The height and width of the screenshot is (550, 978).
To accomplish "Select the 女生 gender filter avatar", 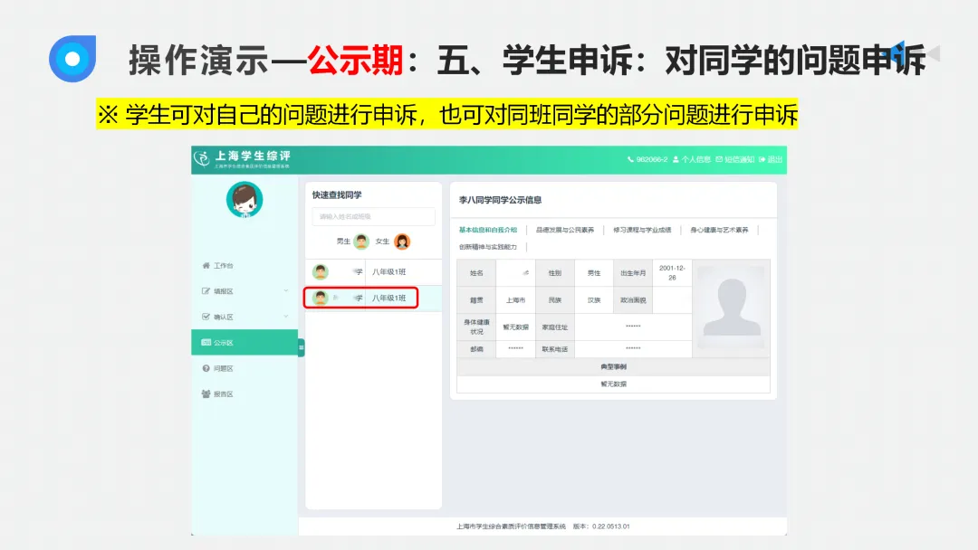I will pos(402,242).
